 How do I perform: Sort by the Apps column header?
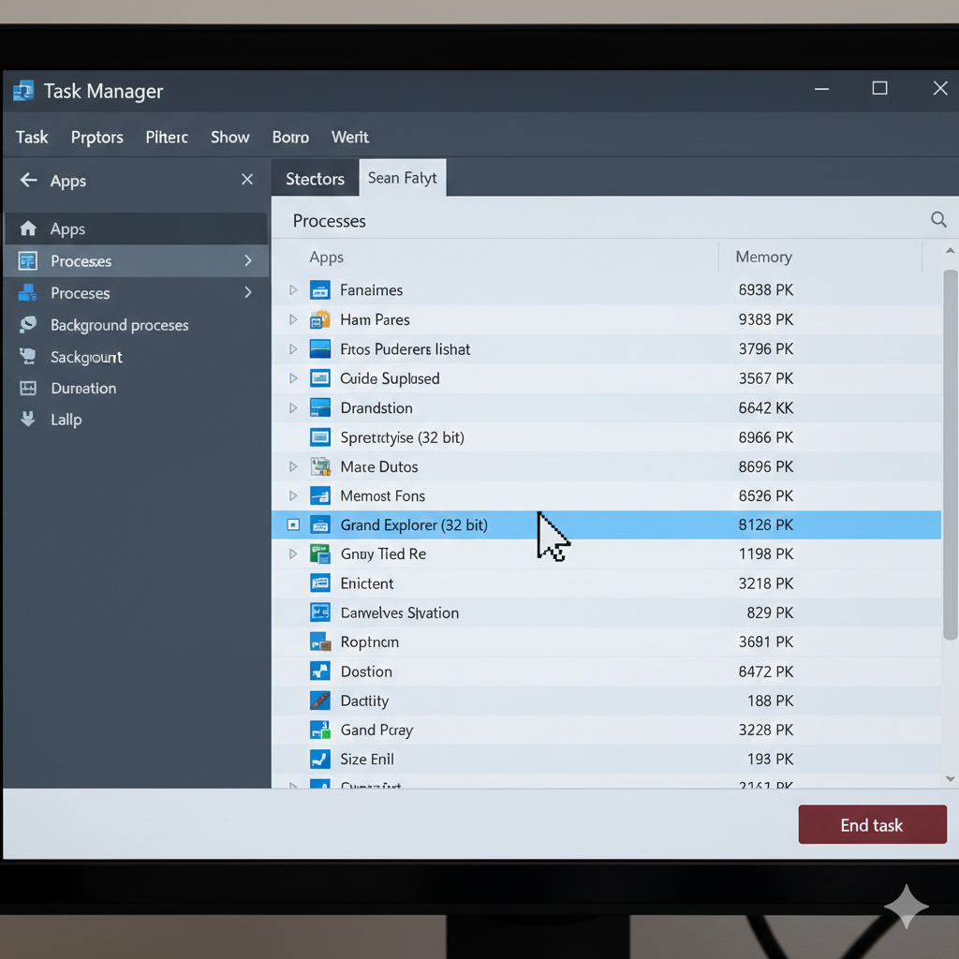point(326,257)
